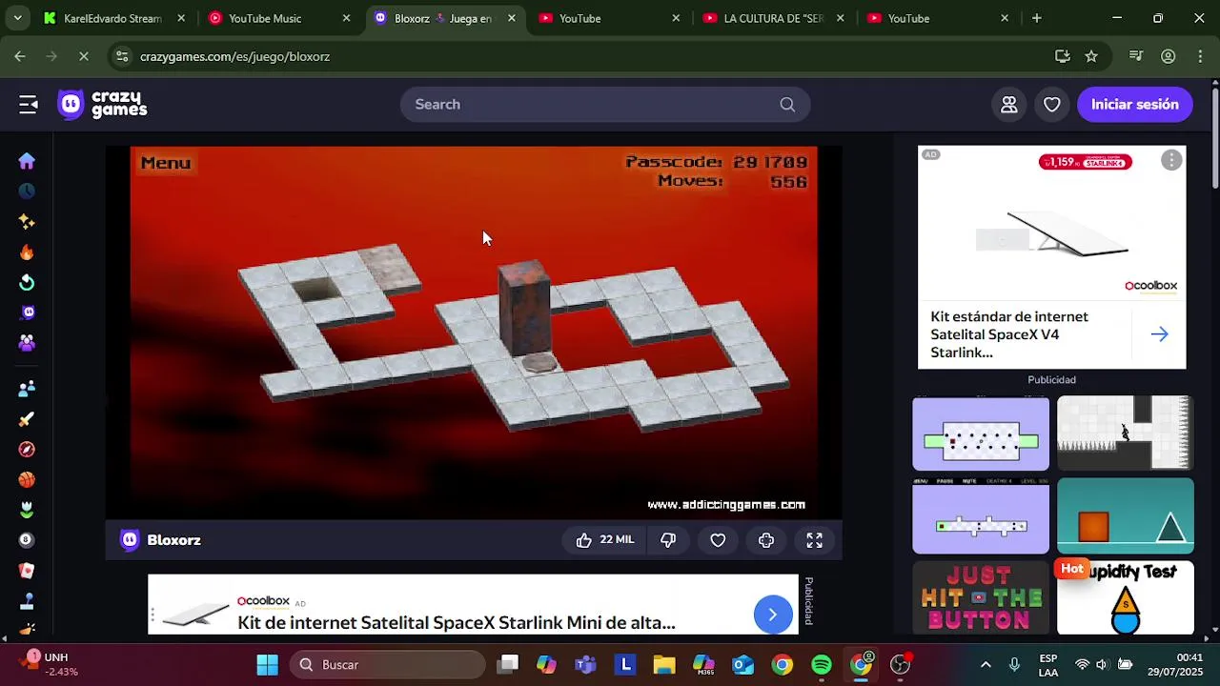Toggle fullscreen for the Bloxorz game
This screenshot has width=1220, height=686.
(x=815, y=540)
